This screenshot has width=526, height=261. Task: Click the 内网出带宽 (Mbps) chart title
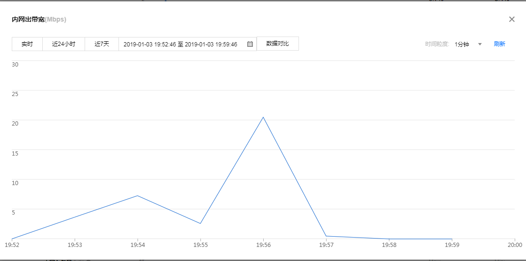coord(39,20)
